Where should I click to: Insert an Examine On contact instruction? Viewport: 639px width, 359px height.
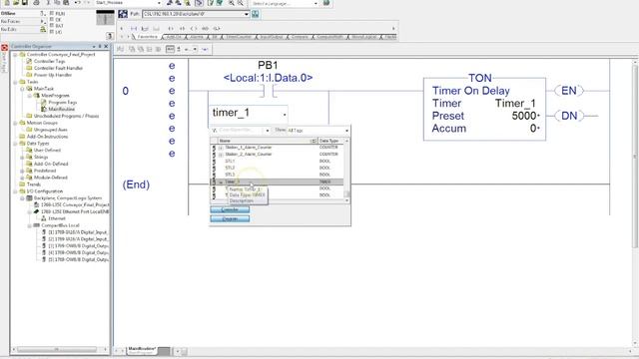(171, 29)
